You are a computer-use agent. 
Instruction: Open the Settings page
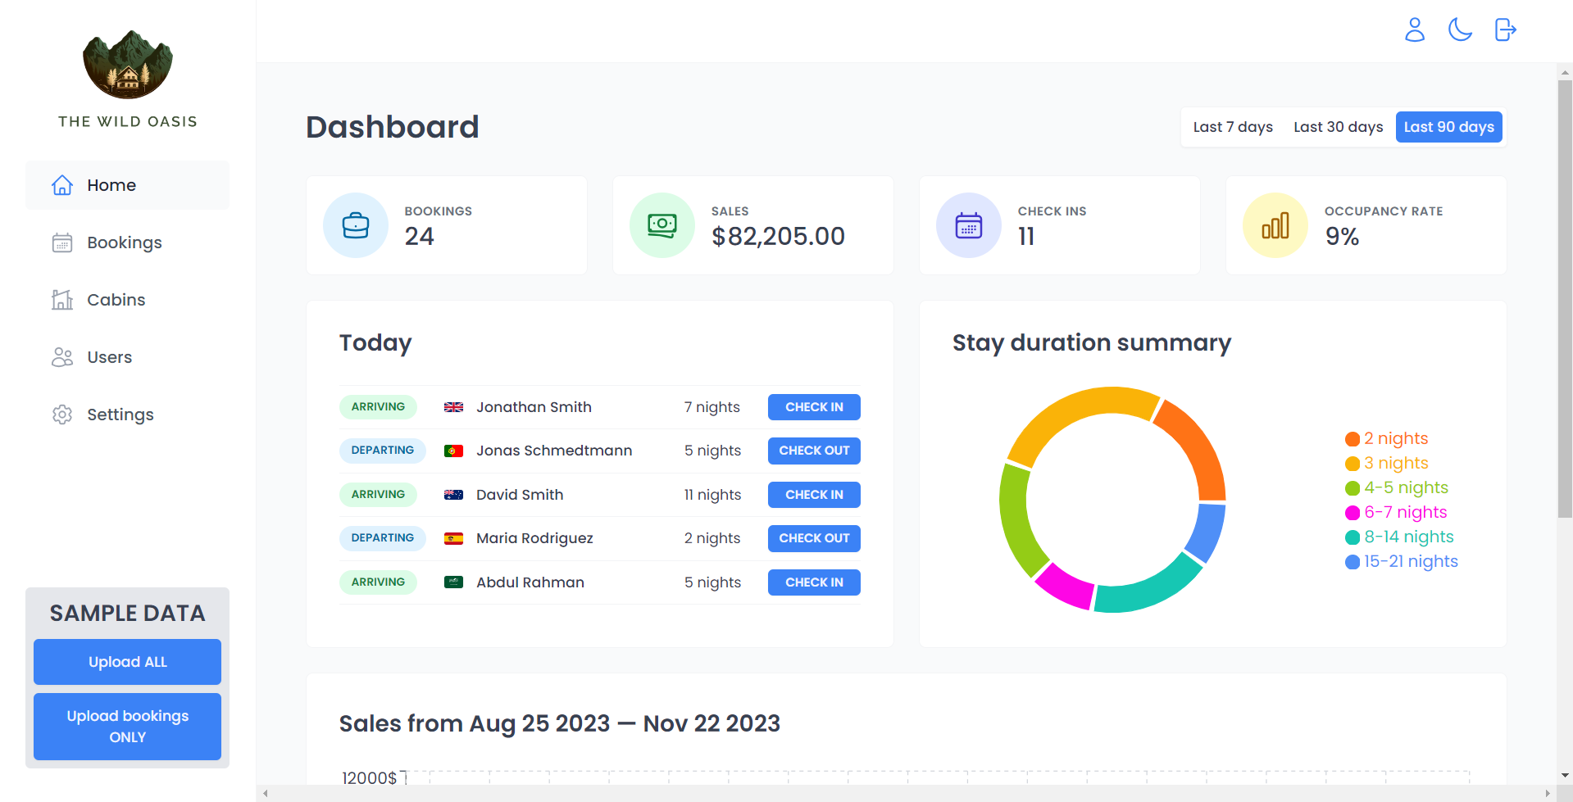pos(127,415)
